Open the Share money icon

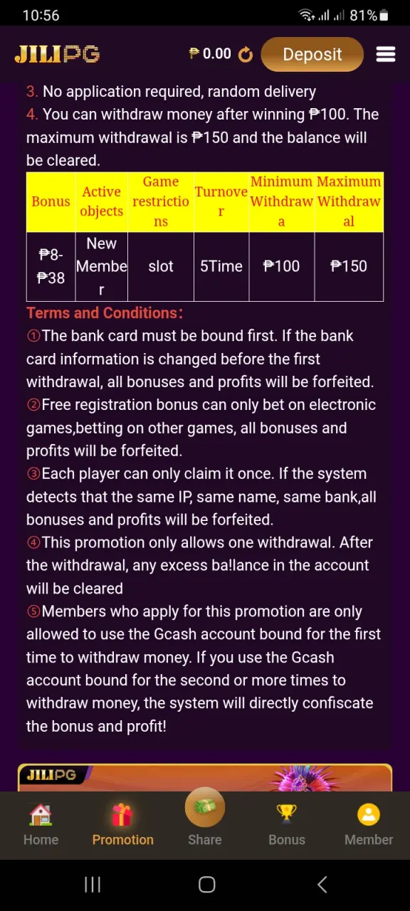tap(205, 808)
